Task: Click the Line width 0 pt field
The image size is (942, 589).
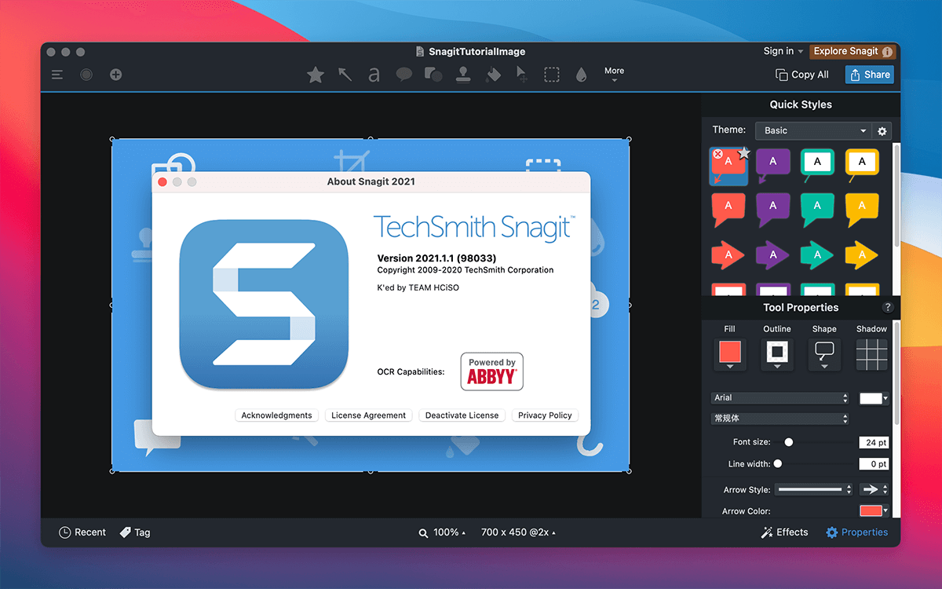Action: point(874,464)
